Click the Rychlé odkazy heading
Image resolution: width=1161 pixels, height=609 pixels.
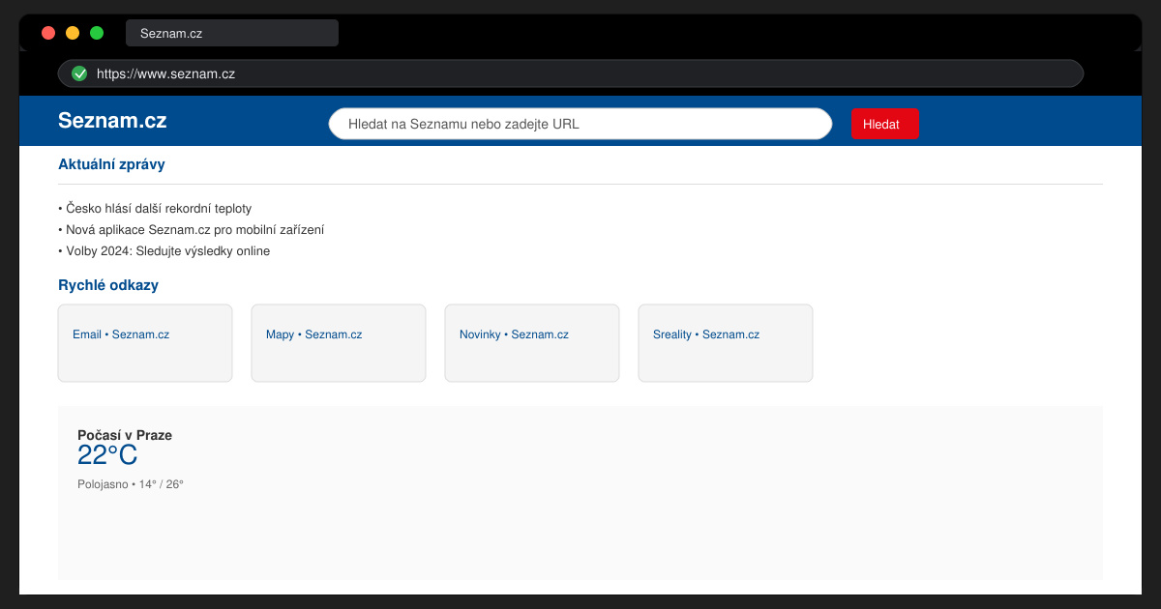tap(108, 285)
